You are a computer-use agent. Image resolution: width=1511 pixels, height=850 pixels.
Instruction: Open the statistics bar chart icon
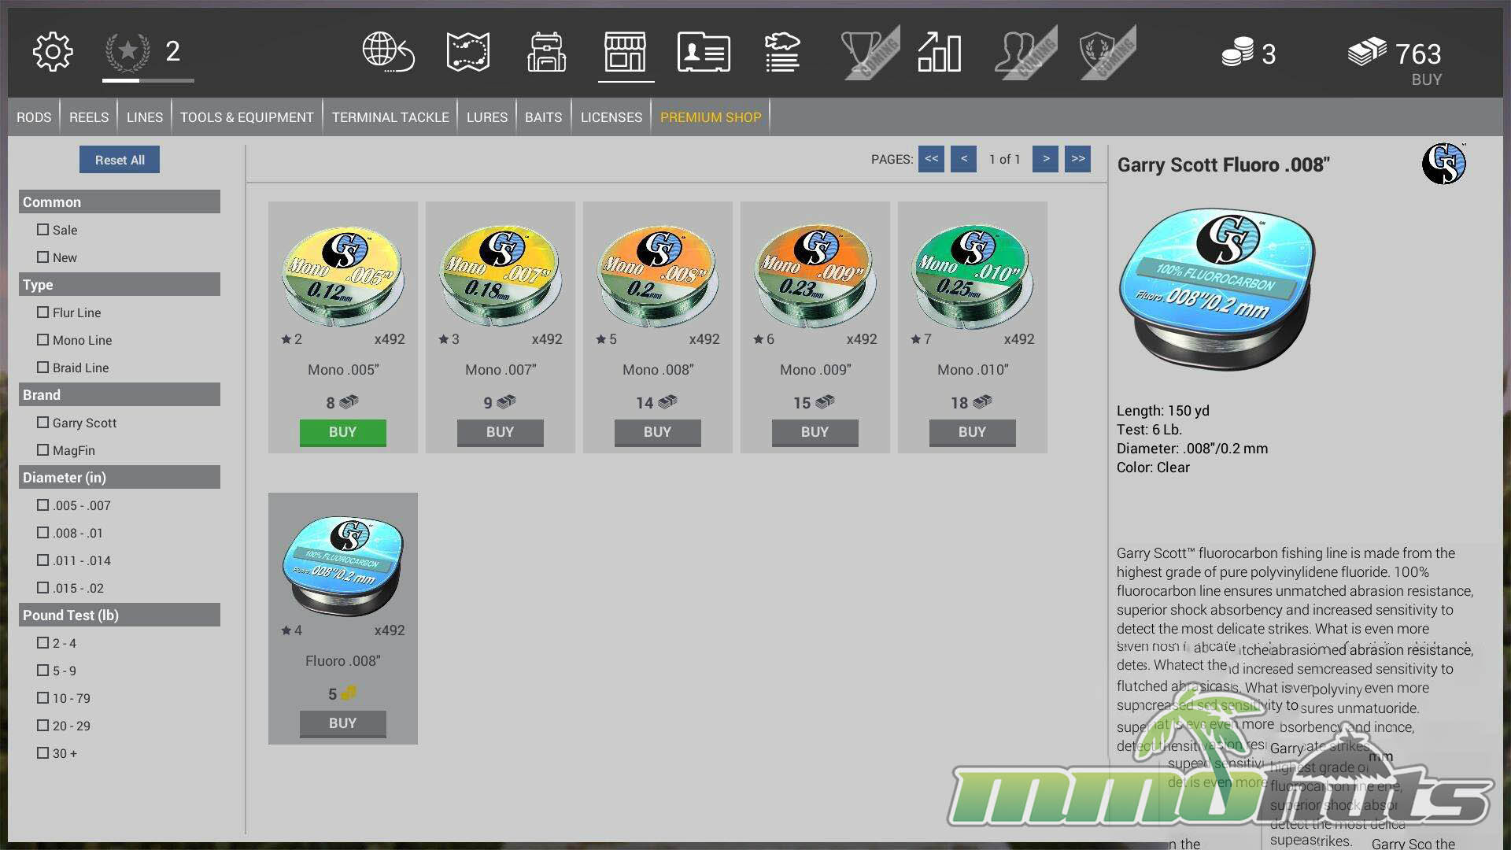tap(939, 53)
